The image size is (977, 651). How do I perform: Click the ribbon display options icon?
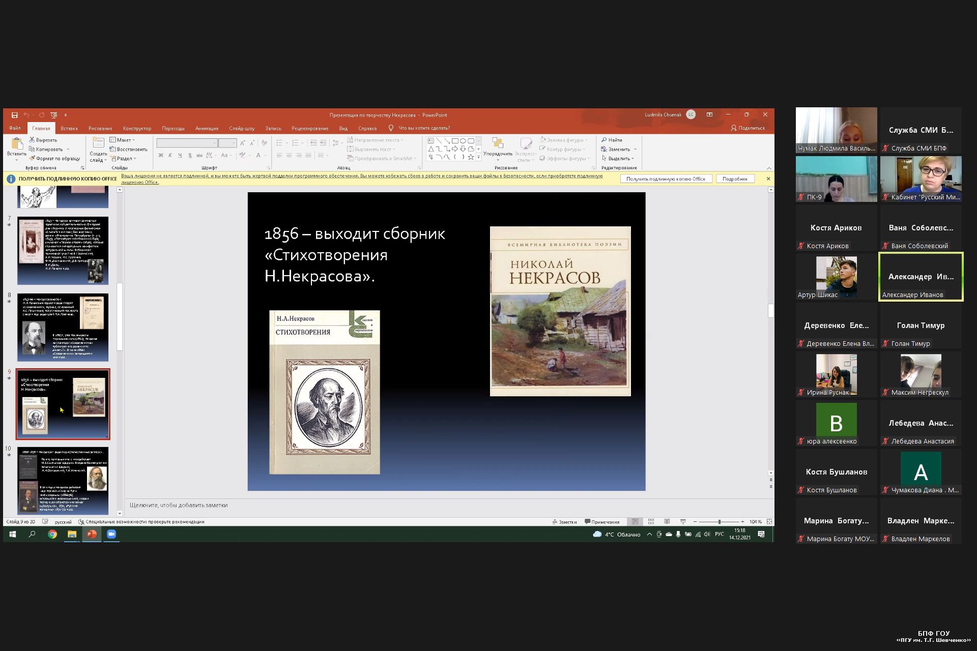click(x=709, y=115)
